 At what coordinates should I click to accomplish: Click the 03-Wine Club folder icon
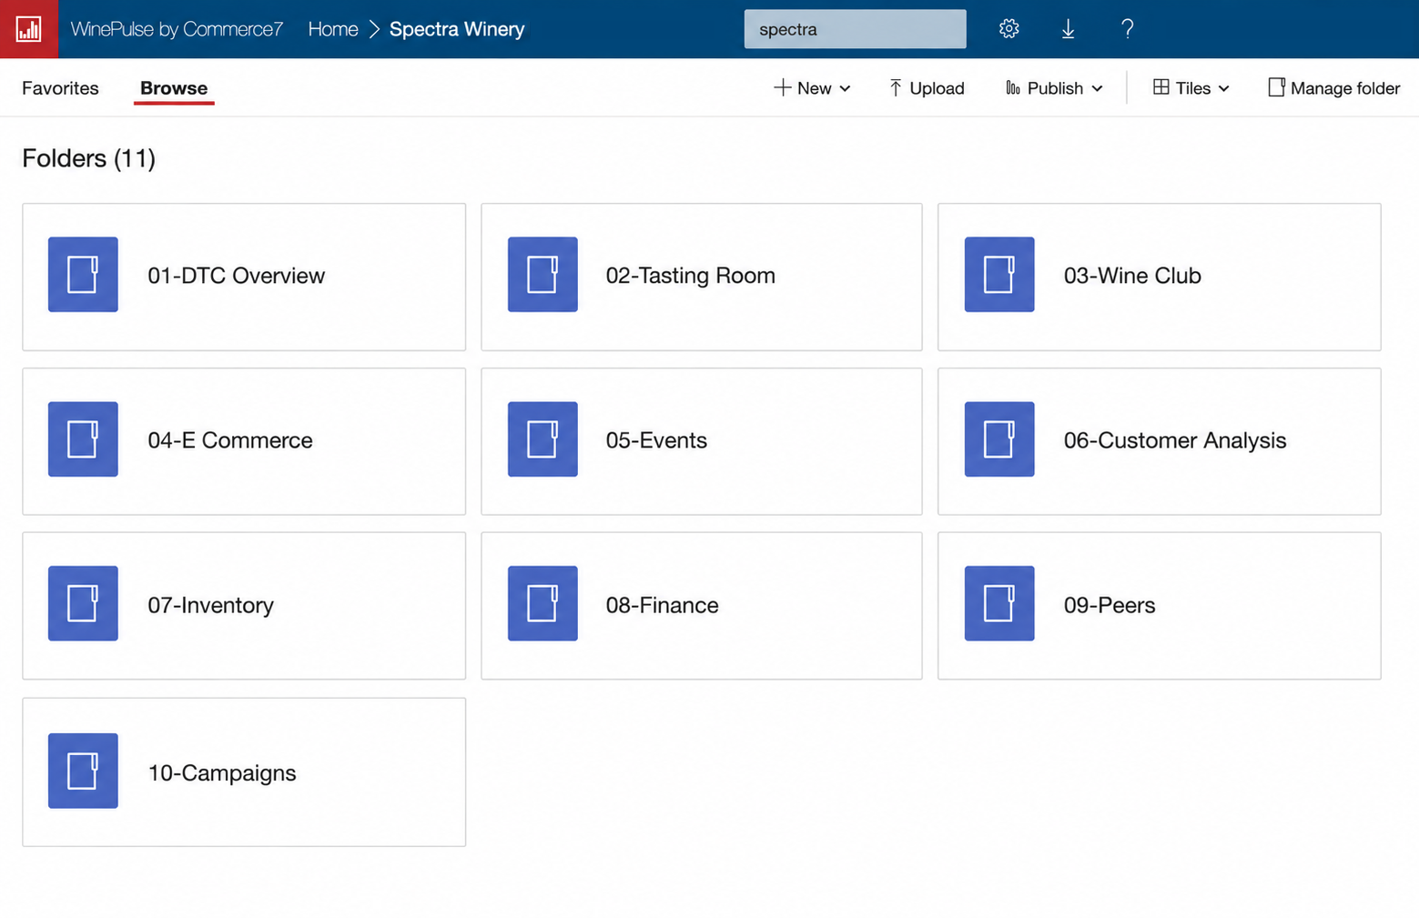point(999,275)
